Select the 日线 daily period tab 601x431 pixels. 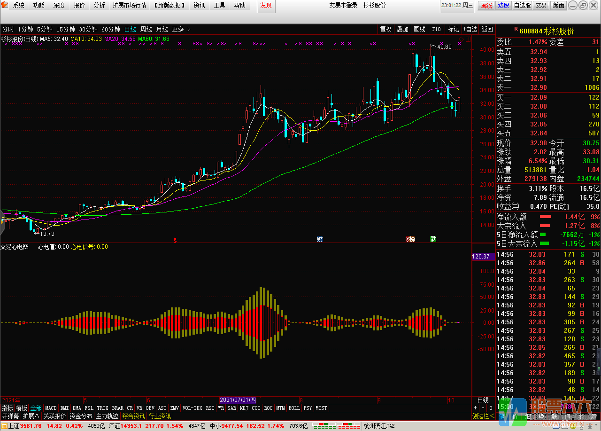coord(131,29)
